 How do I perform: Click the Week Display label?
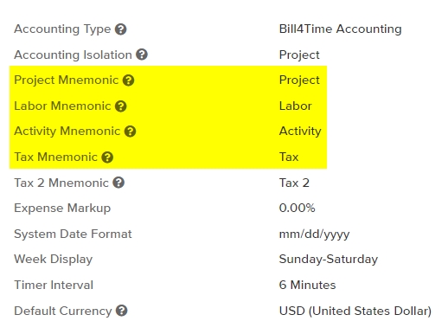[x=54, y=259]
